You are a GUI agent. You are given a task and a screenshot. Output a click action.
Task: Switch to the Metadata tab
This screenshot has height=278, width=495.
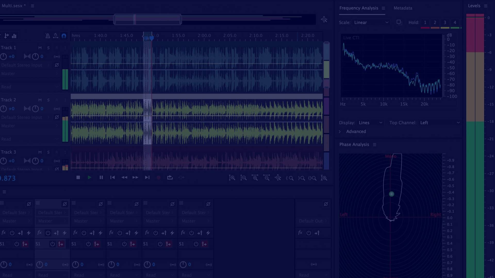pos(403,8)
